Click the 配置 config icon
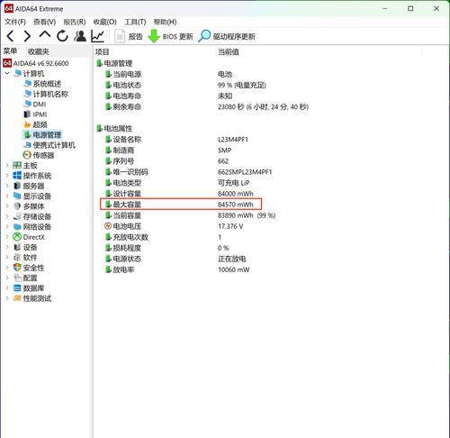 coord(17,278)
